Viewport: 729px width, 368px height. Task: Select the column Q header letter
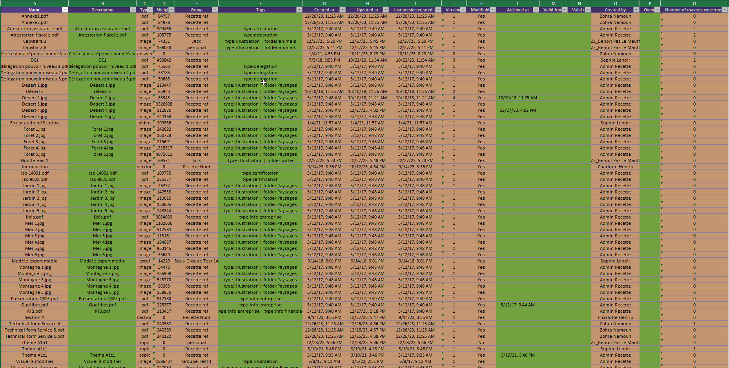tap(694, 4)
